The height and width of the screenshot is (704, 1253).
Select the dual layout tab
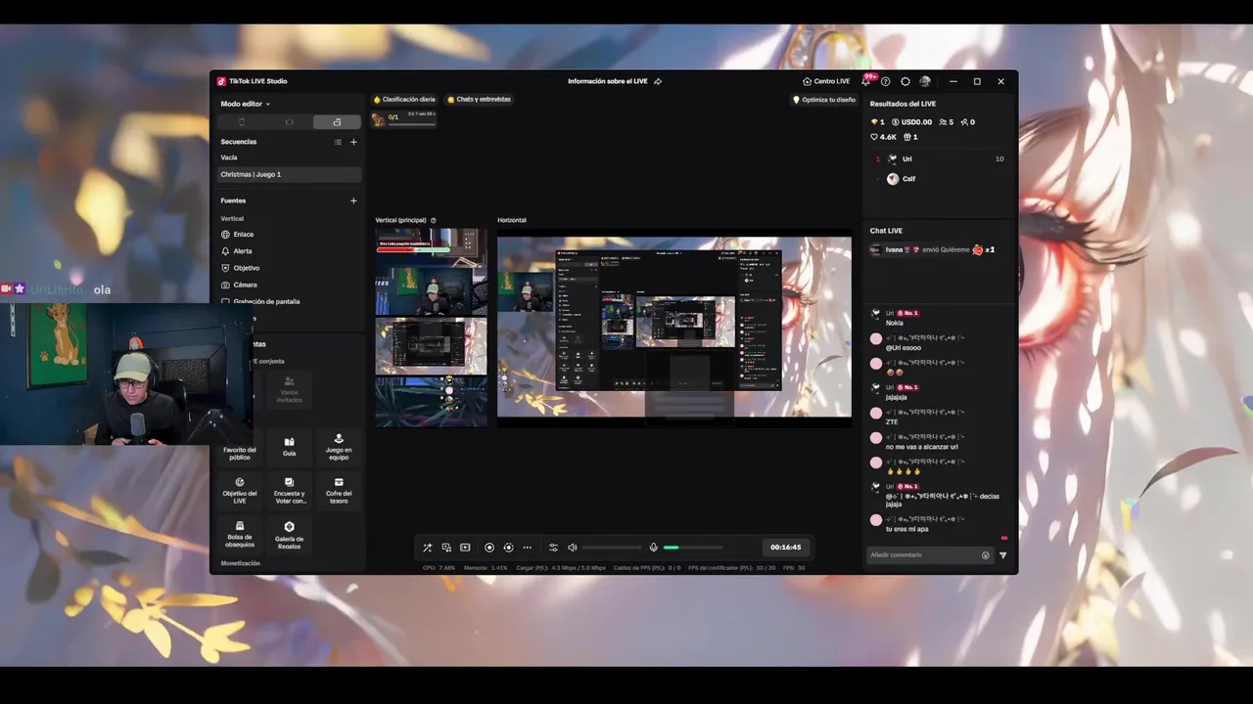pyautogui.click(x=337, y=122)
